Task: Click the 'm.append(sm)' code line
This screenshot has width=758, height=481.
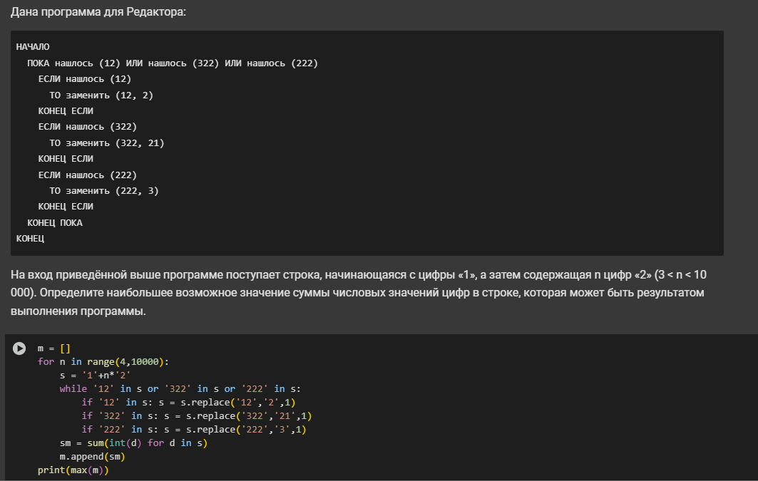Action: point(92,456)
